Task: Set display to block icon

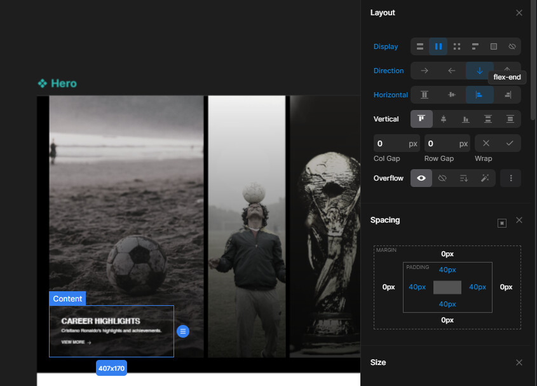Action: point(420,46)
